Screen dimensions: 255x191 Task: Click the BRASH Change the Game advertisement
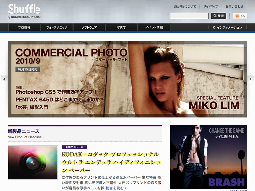(208, 157)
